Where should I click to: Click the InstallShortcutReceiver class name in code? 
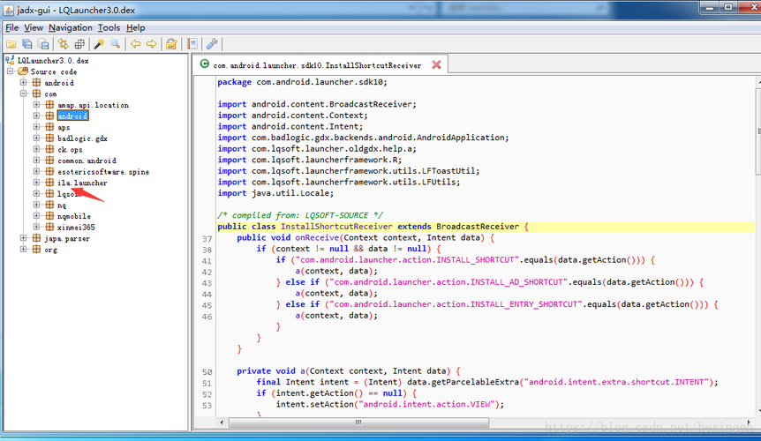pos(336,227)
